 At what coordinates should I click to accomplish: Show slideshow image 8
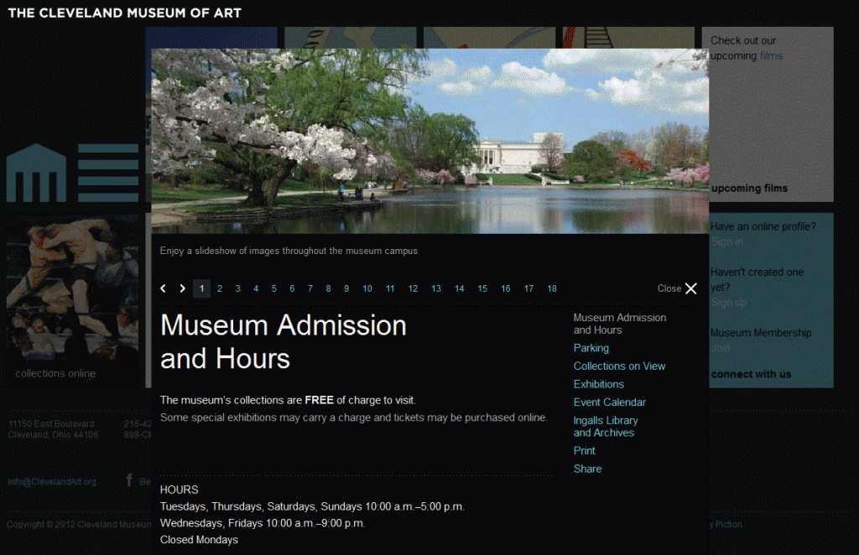point(328,288)
